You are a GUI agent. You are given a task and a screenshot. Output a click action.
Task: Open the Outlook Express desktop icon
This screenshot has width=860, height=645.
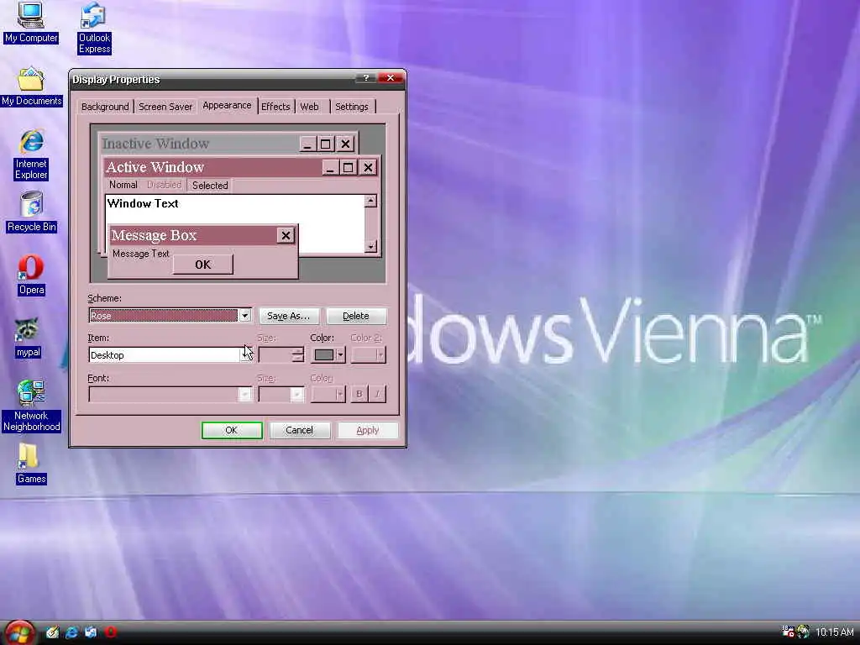[x=94, y=28]
